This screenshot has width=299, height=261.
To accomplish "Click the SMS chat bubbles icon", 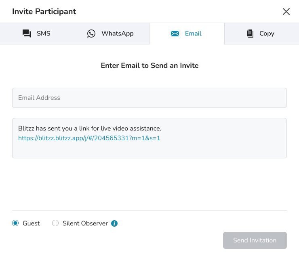I will point(27,34).
